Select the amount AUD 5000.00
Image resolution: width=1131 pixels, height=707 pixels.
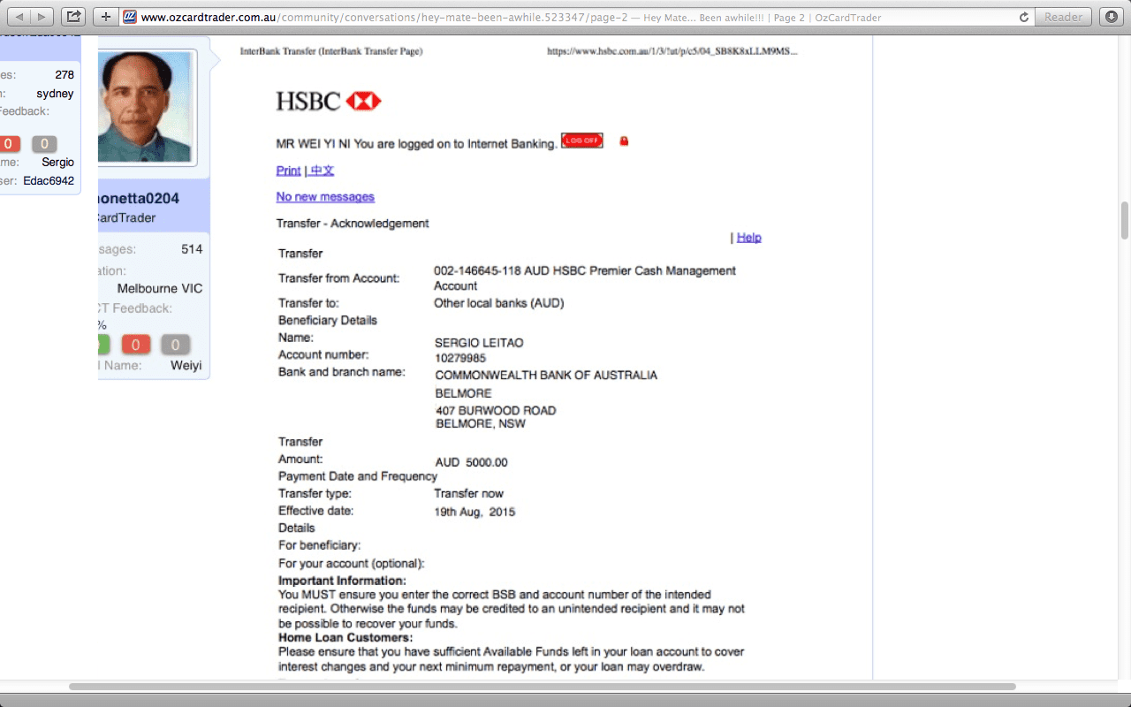471,462
